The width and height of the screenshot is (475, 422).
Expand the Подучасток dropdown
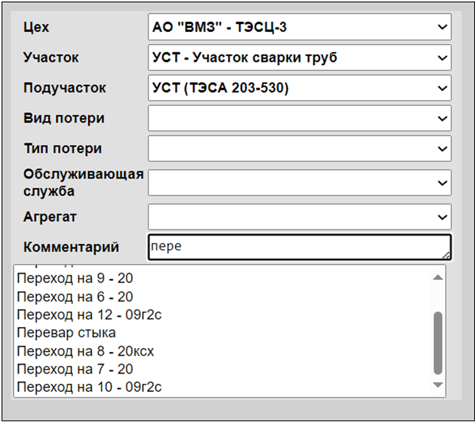(299, 88)
